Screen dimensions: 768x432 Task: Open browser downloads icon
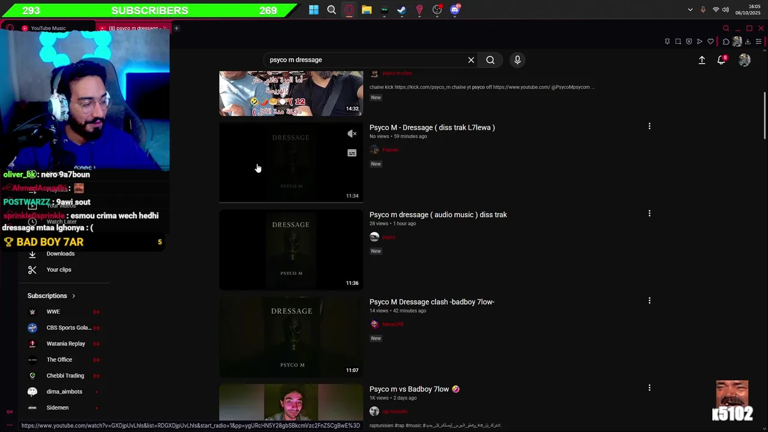[x=748, y=41]
